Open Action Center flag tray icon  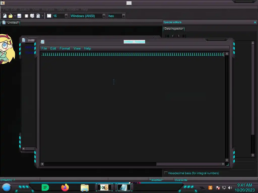point(218,187)
